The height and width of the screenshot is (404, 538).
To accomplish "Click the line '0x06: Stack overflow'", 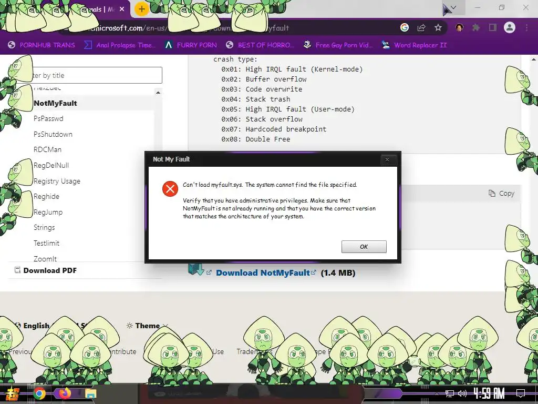I will (x=262, y=119).
